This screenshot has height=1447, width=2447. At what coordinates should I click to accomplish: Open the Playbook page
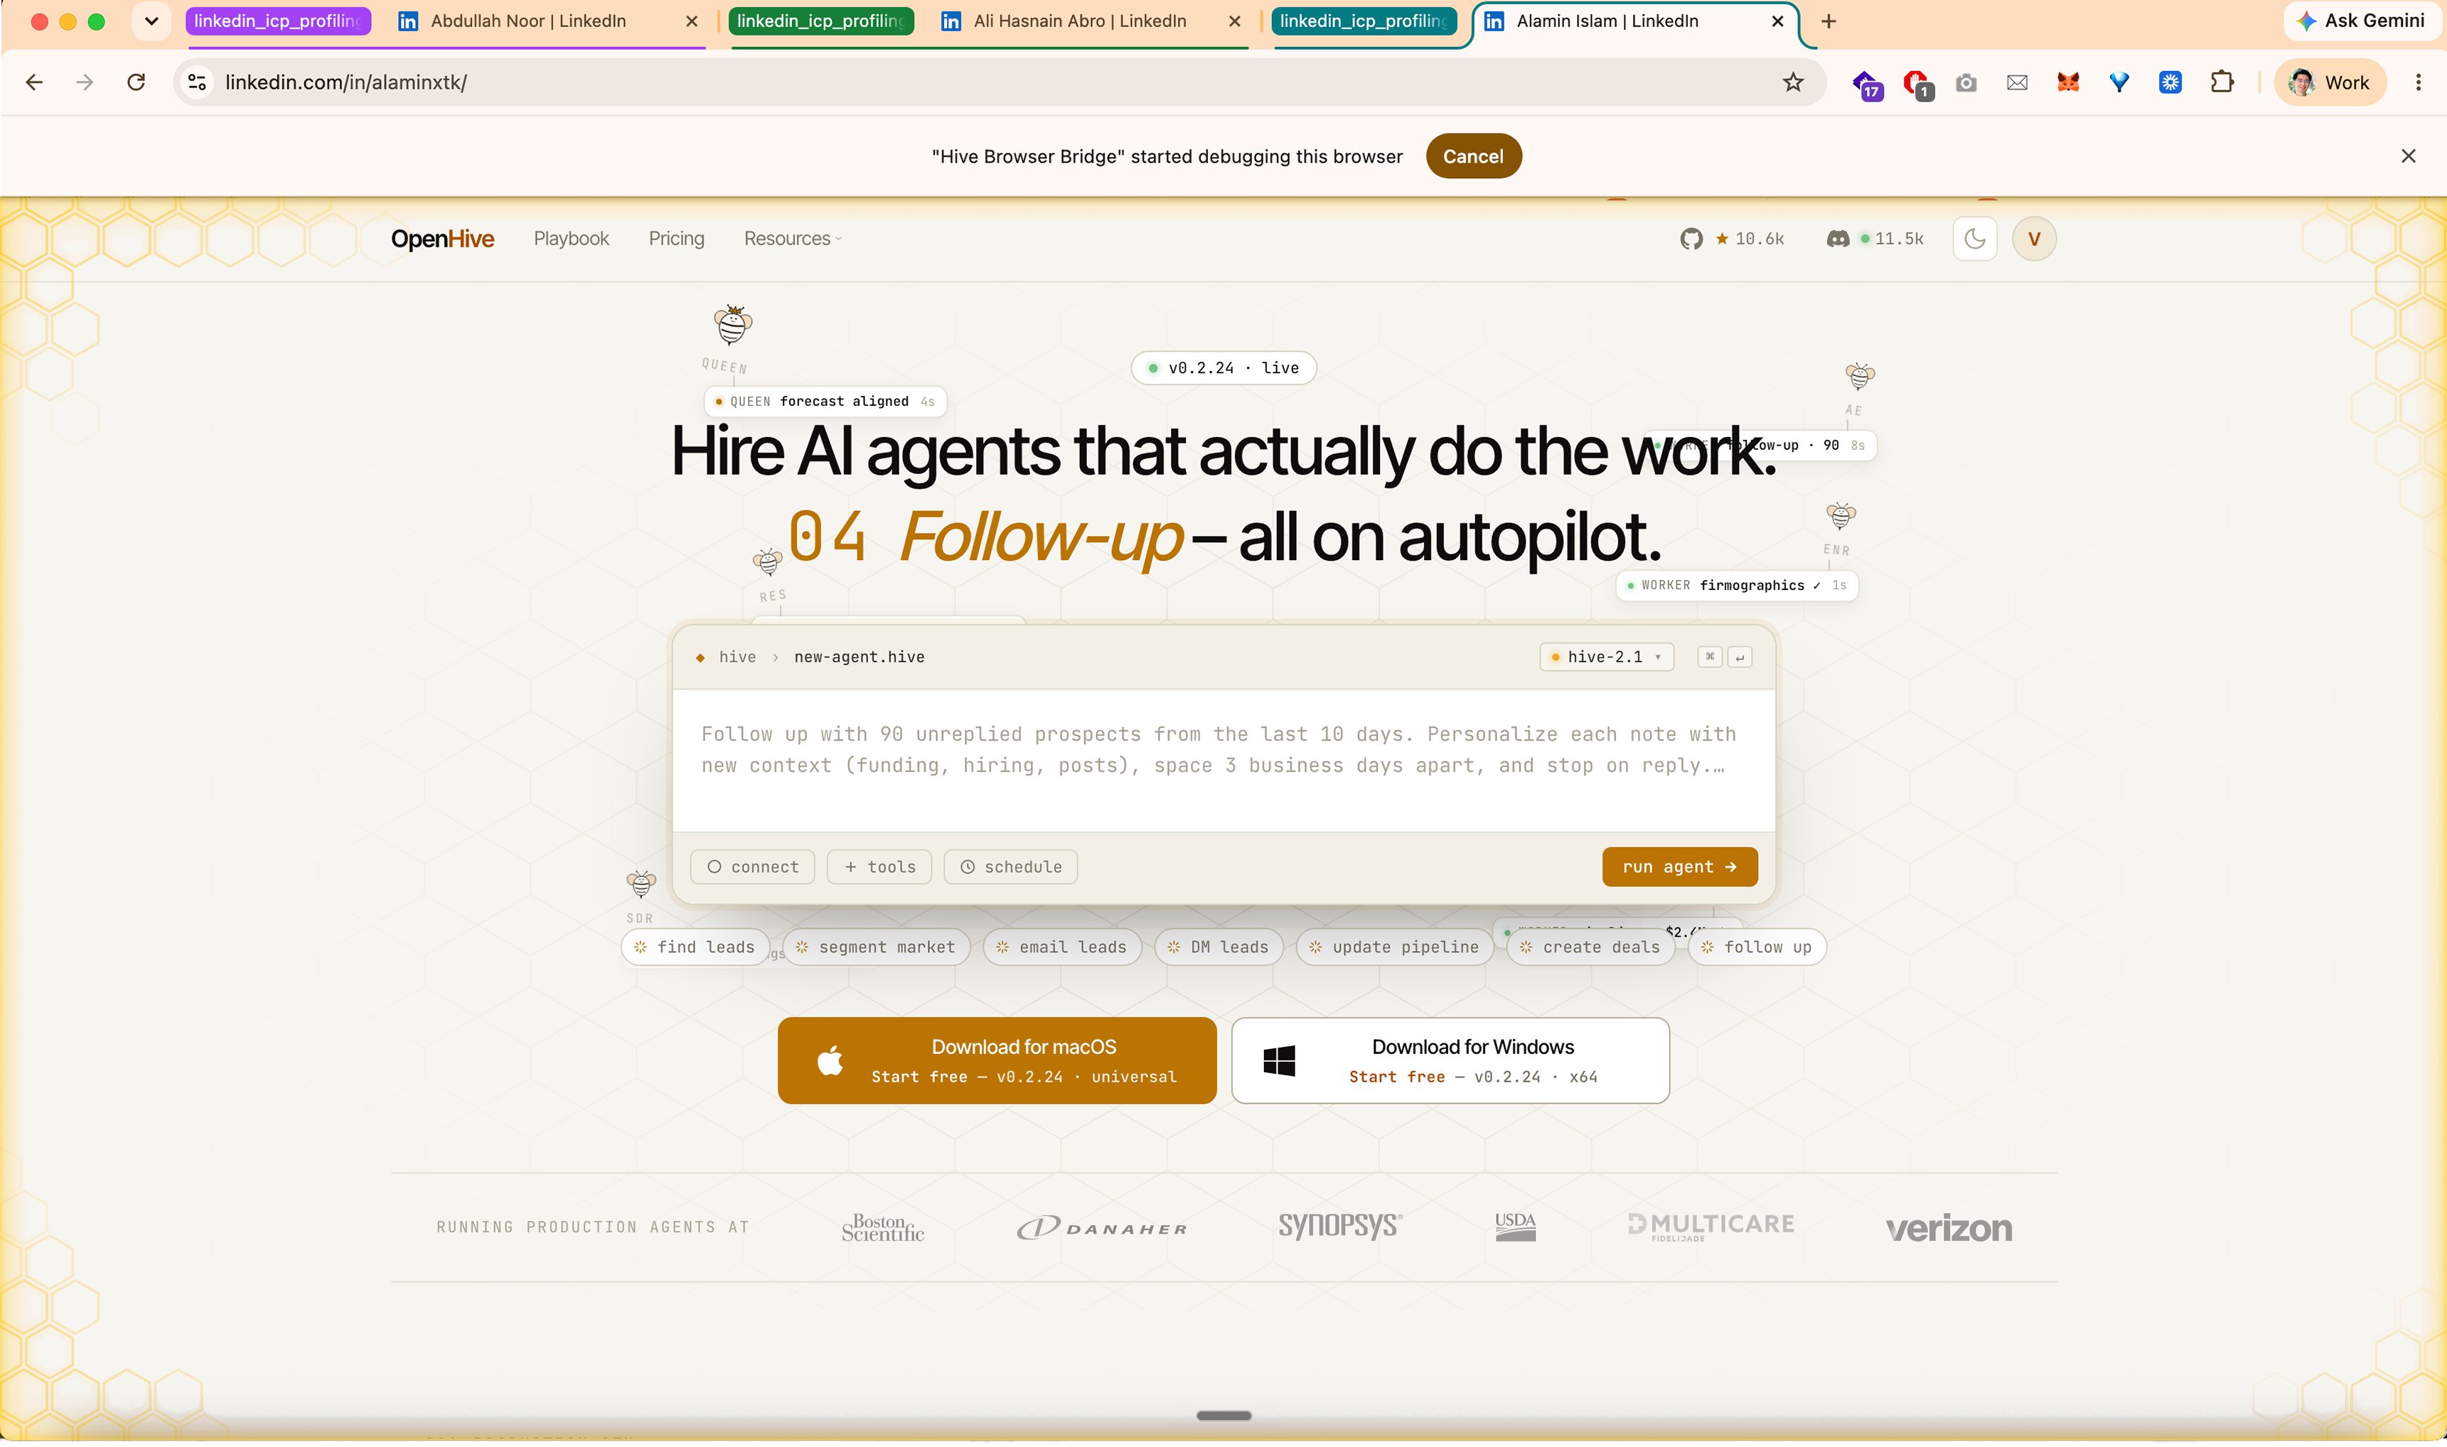(x=571, y=239)
